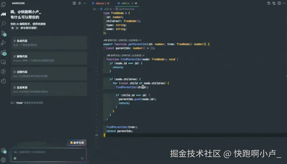Viewport: 287px width, 164px height.
Task: Select the 生成代码 suggestion card
Action: pyautogui.click(x=49, y=43)
